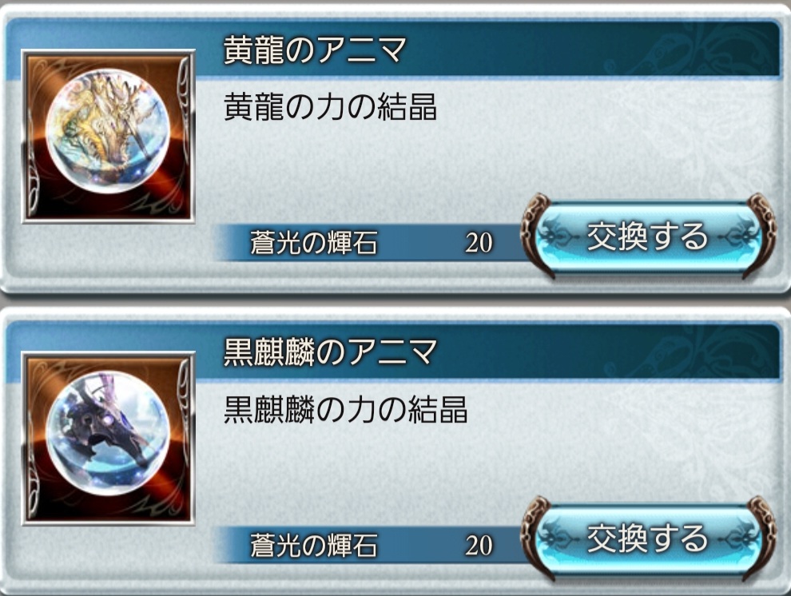Click the cost number 20 for 黒麒麟のアニマ
Image resolution: width=791 pixels, height=596 pixels.
pos(479,545)
